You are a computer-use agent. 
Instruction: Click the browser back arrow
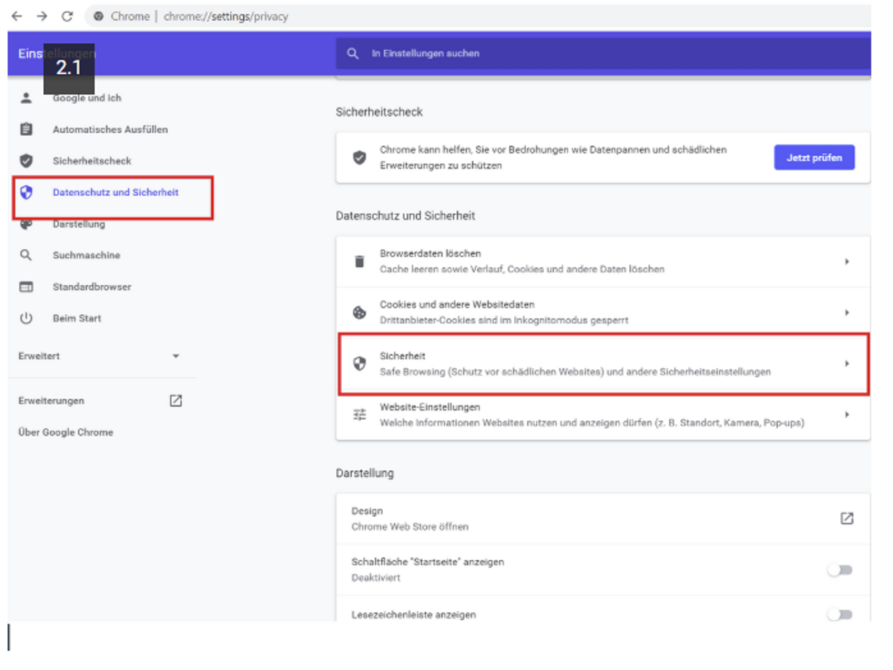click(x=17, y=16)
